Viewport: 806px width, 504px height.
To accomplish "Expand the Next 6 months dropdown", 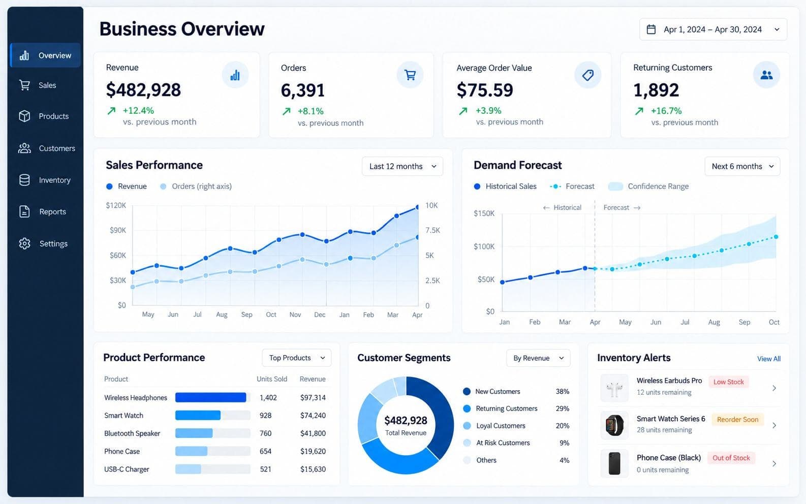I will (742, 166).
